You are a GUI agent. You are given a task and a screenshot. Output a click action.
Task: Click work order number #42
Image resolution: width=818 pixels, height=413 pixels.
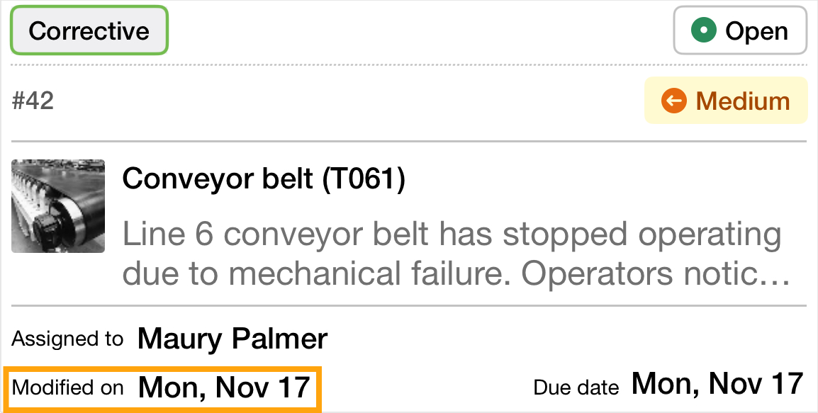coord(35,100)
